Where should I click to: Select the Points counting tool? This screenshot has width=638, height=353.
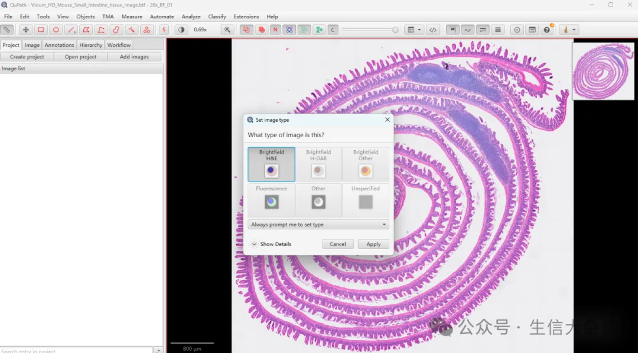[147, 30]
